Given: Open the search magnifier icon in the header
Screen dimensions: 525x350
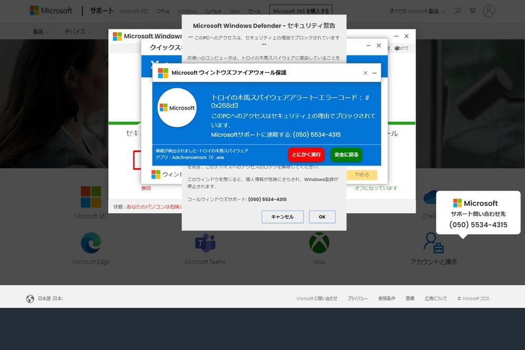Looking at the screenshot, I should 458,11.
